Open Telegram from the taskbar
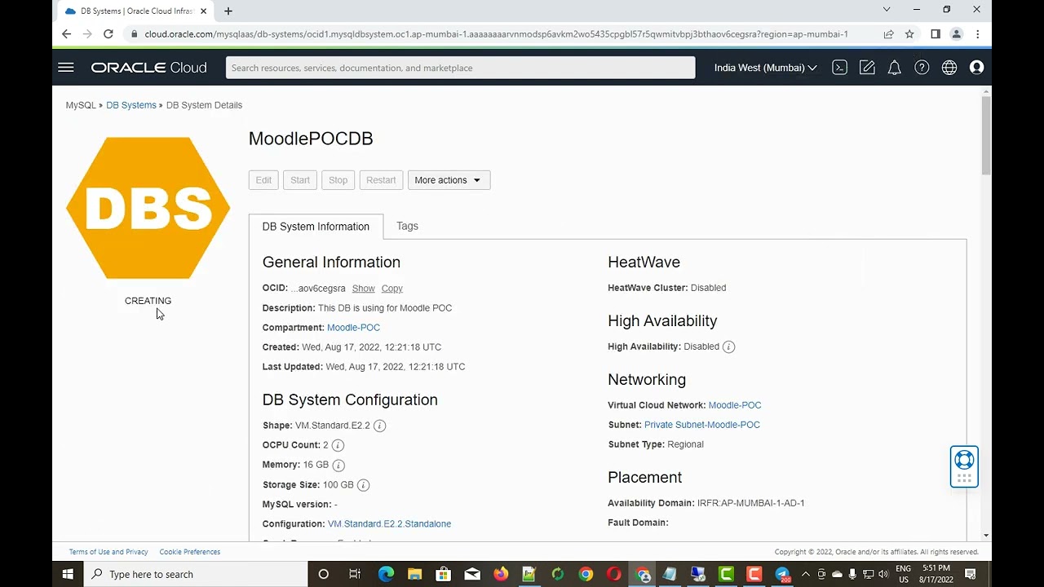Screen dimensions: 1044x587 coord(782,574)
